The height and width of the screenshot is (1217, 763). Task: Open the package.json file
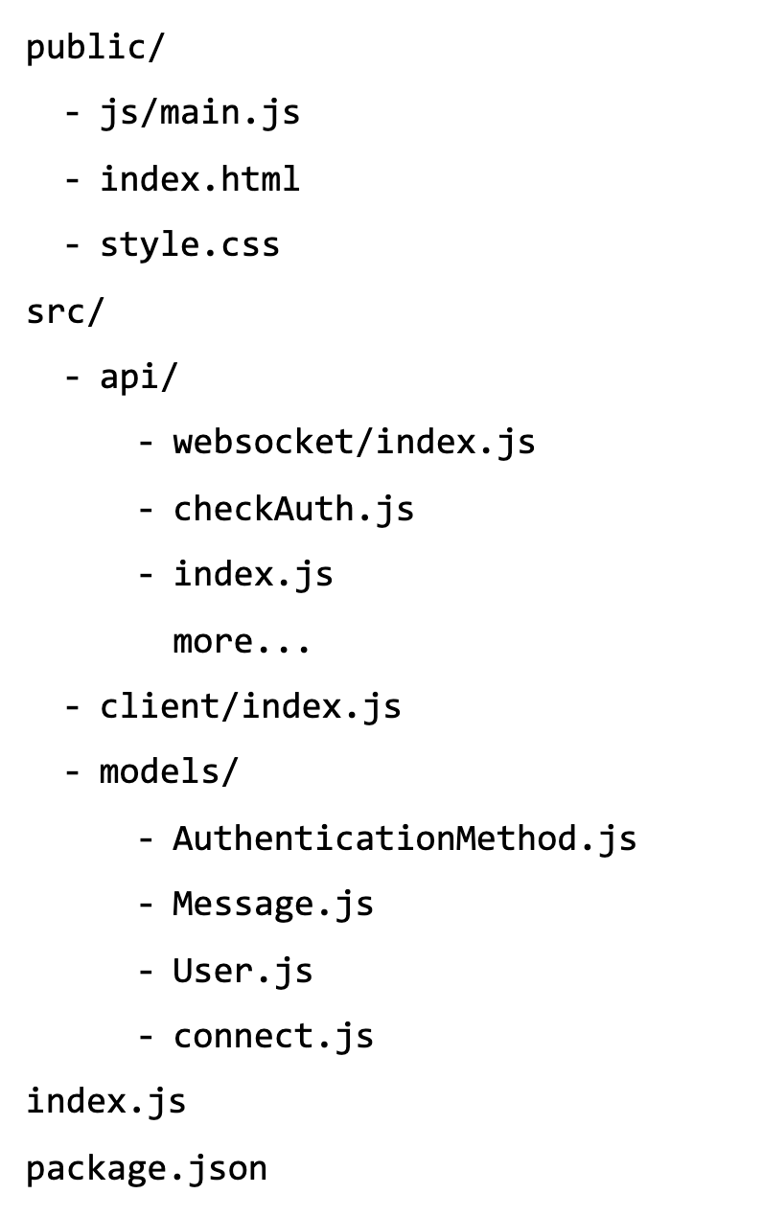tap(147, 1168)
